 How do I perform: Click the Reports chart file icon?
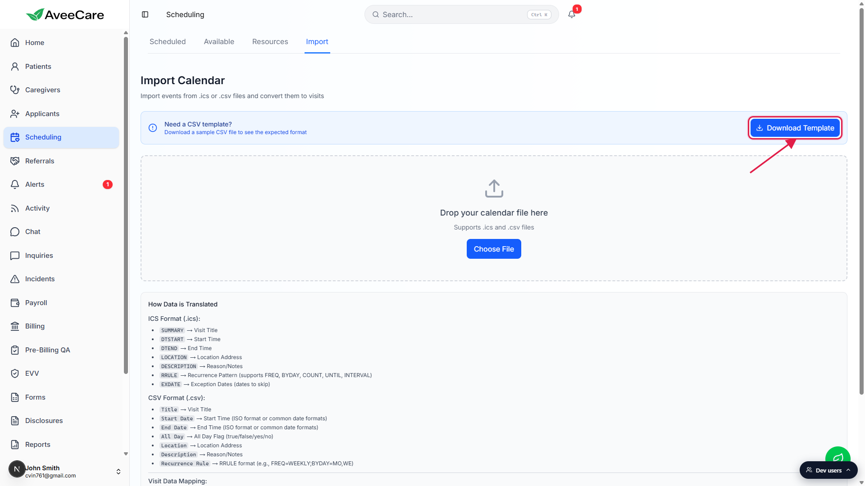tap(15, 445)
